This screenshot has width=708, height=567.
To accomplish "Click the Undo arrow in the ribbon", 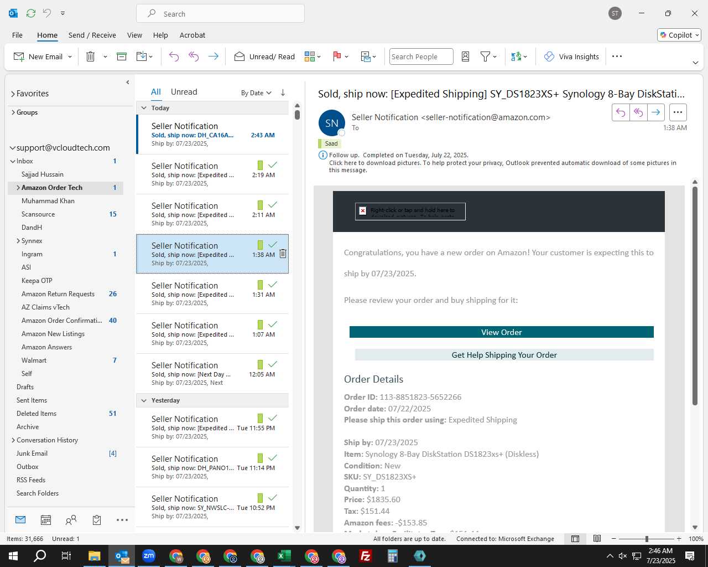I will click(x=174, y=56).
